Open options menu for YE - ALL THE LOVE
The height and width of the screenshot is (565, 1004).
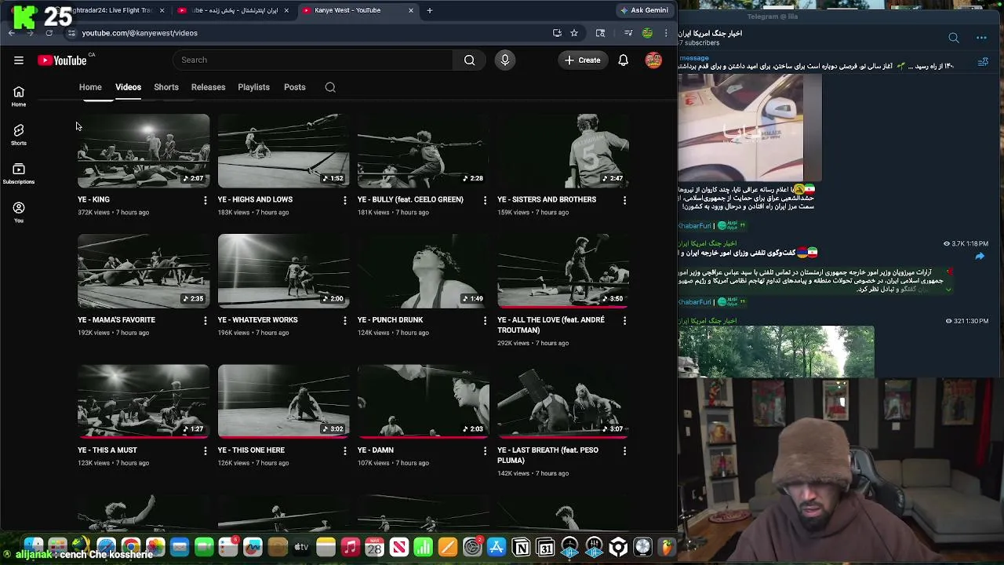tap(624, 320)
